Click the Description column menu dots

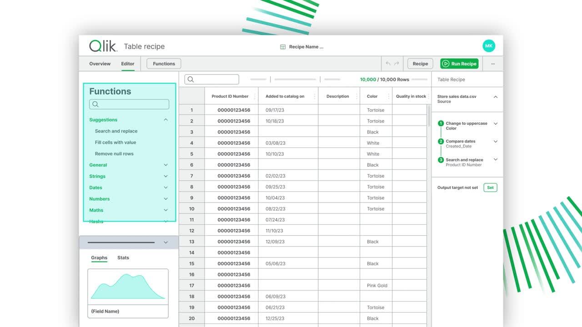click(x=356, y=96)
